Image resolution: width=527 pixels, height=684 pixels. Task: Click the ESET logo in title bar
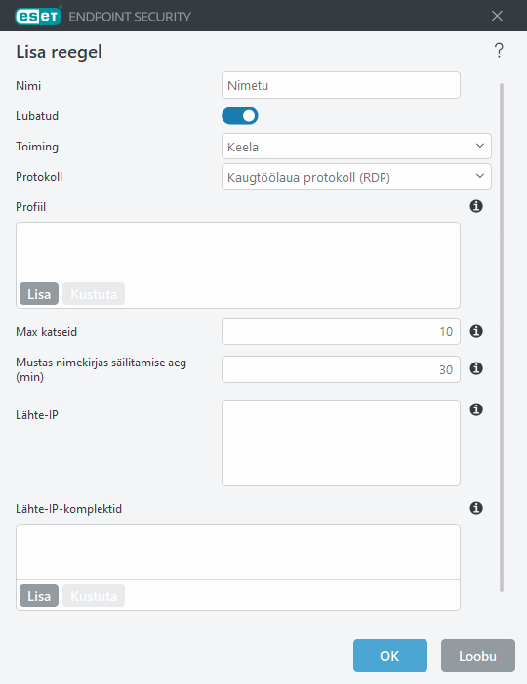click(38, 17)
